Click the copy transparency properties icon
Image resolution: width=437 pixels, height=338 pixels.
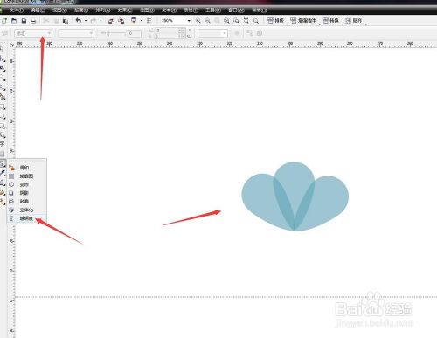coord(250,33)
